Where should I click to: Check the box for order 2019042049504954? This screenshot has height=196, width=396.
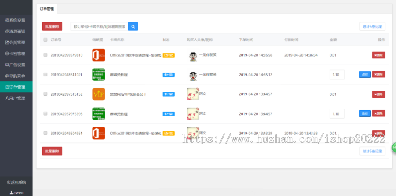click(x=45, y=133)
